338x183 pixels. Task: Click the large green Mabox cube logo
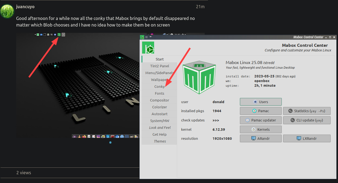coord(199,77)
